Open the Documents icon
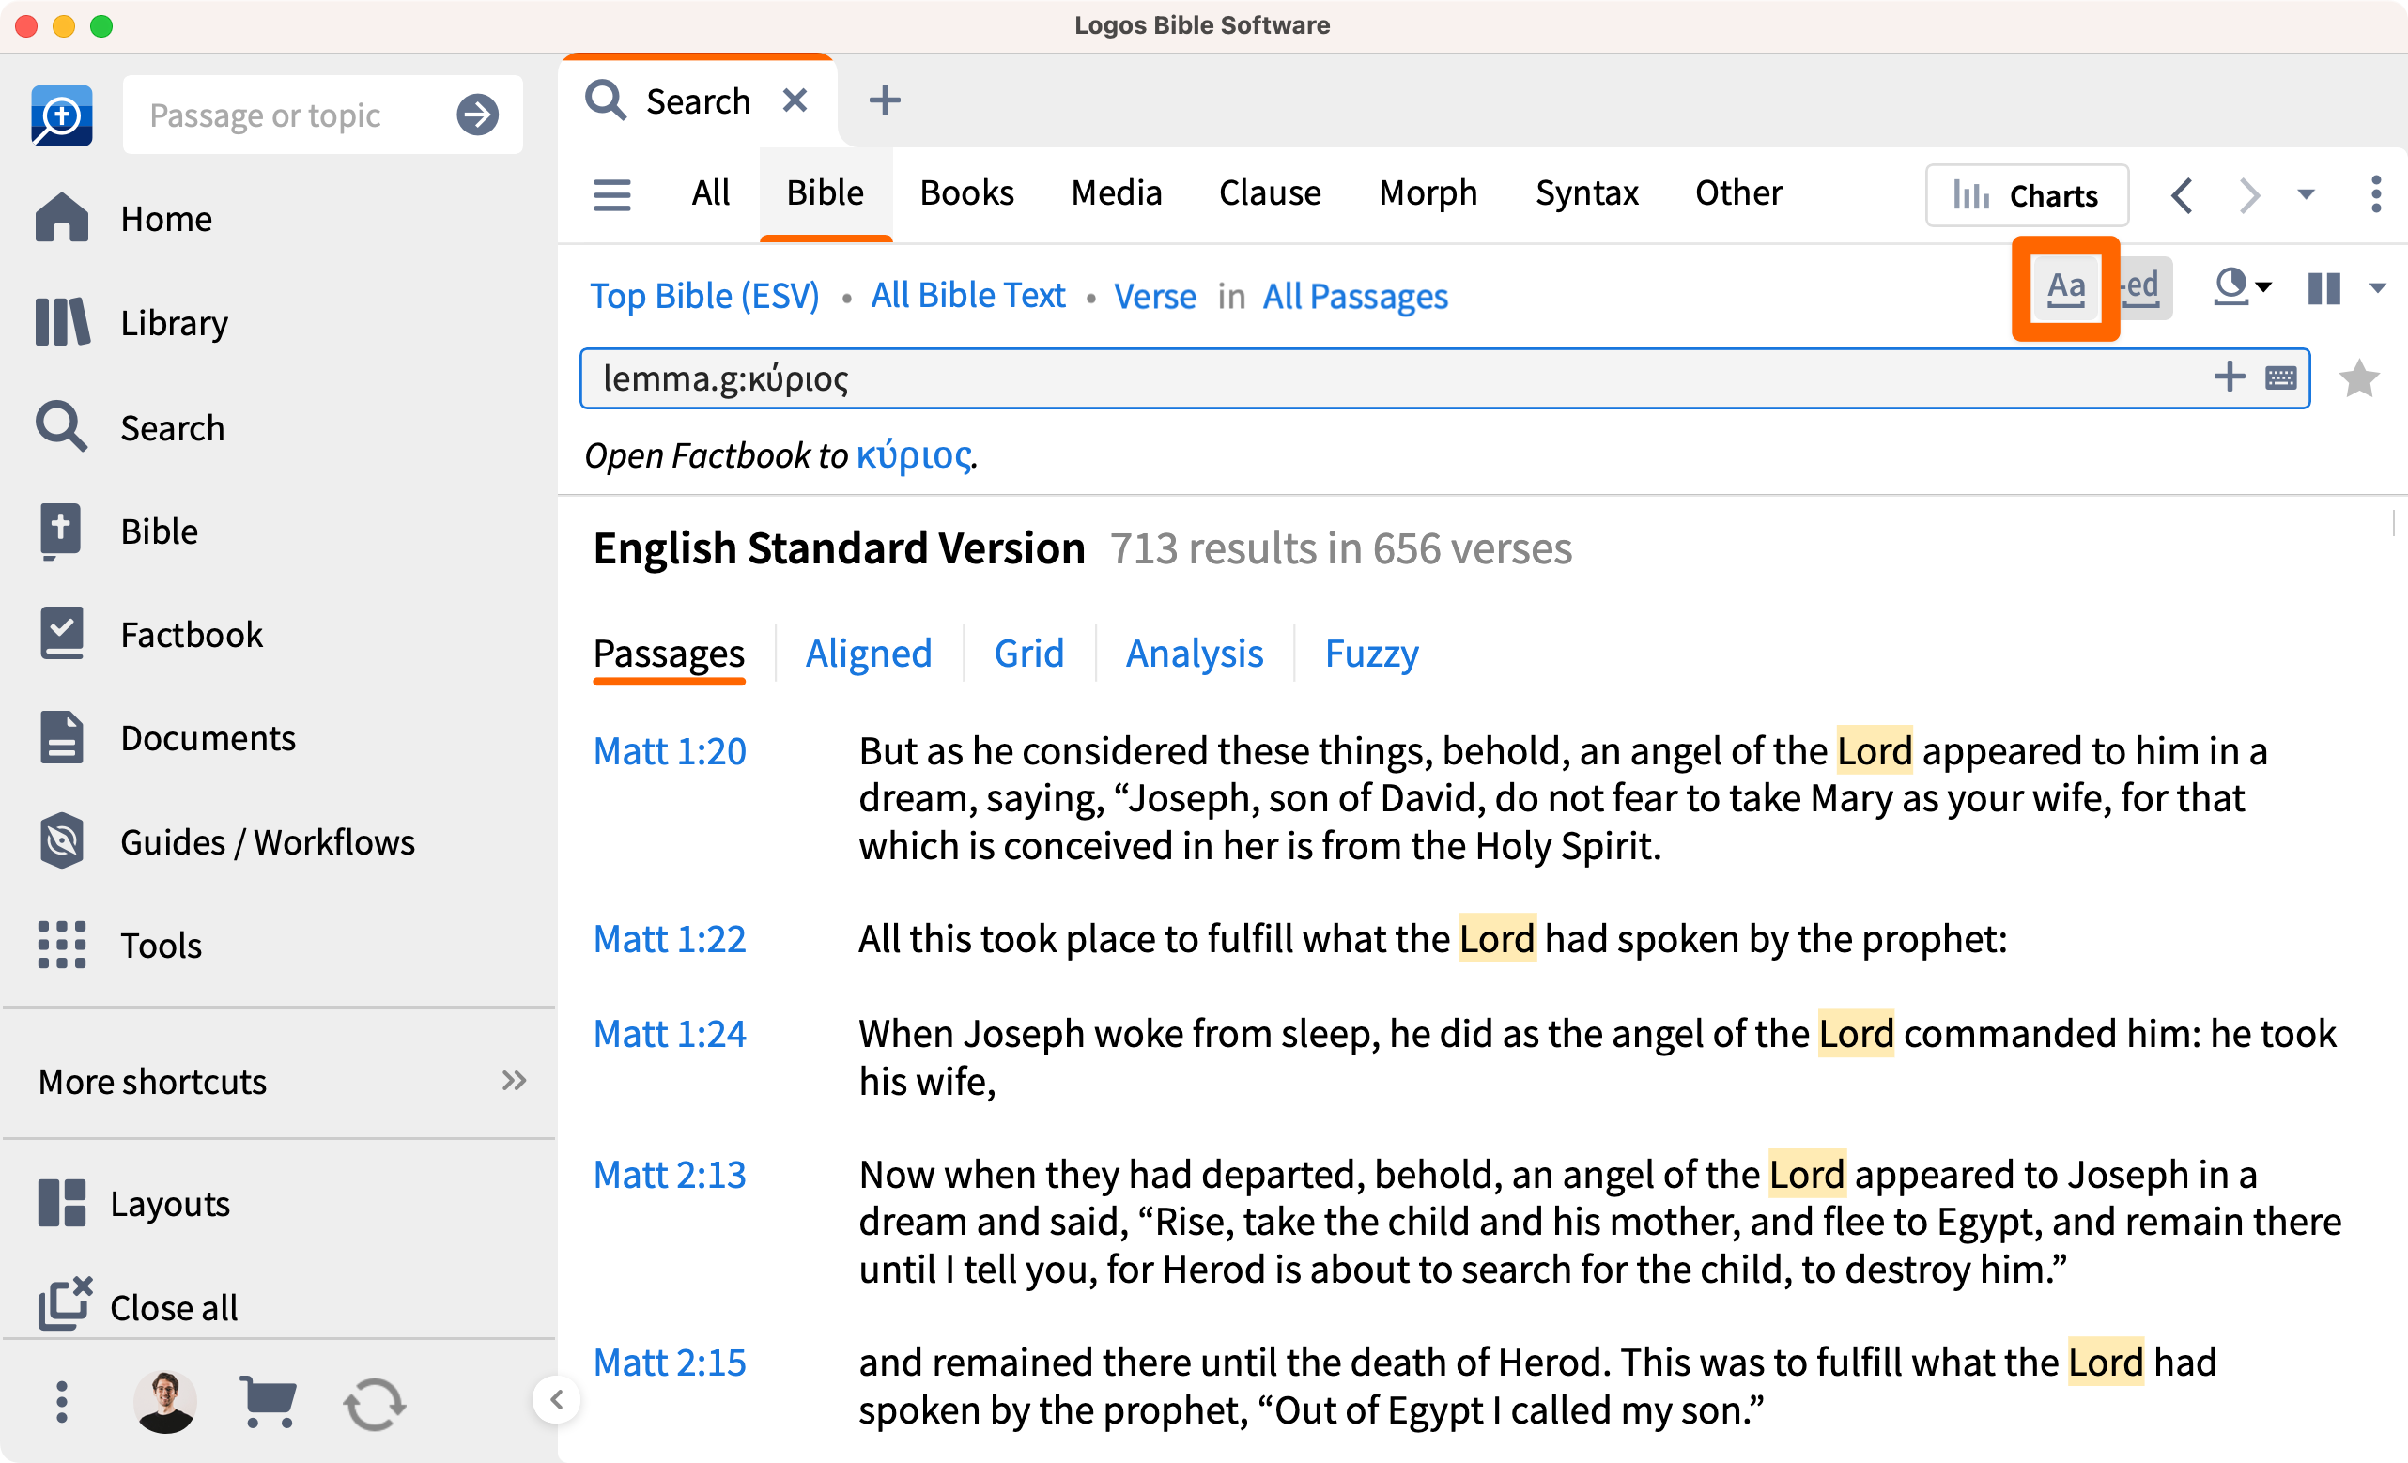The image size is (2408, 1463). [x=62, y=738]
